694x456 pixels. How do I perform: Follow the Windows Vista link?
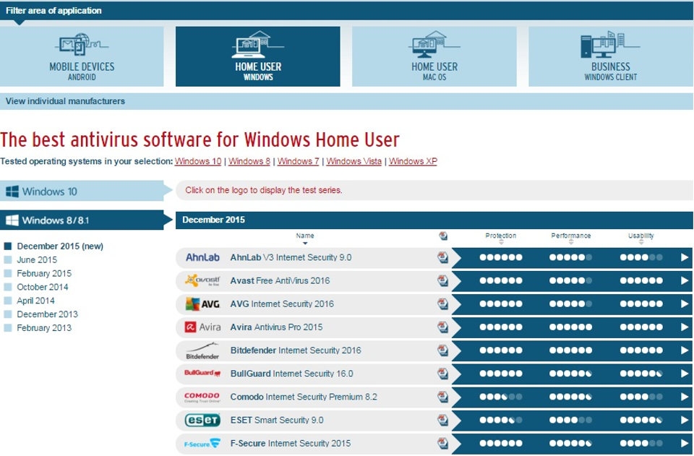point(354,161)
